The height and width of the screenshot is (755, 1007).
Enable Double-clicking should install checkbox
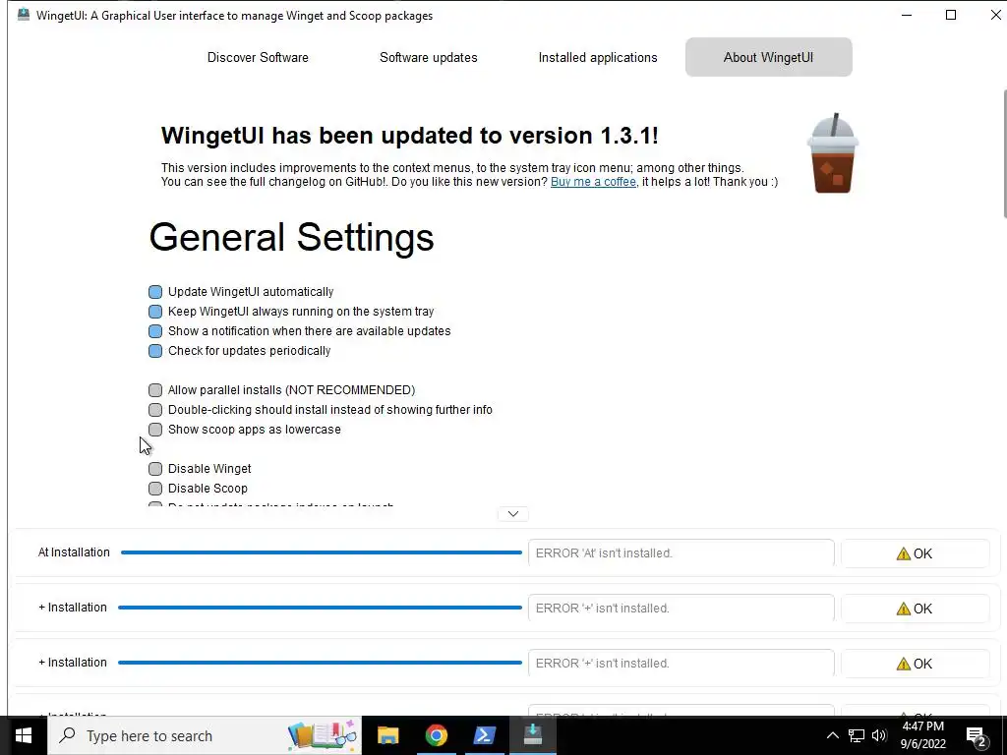155,410
